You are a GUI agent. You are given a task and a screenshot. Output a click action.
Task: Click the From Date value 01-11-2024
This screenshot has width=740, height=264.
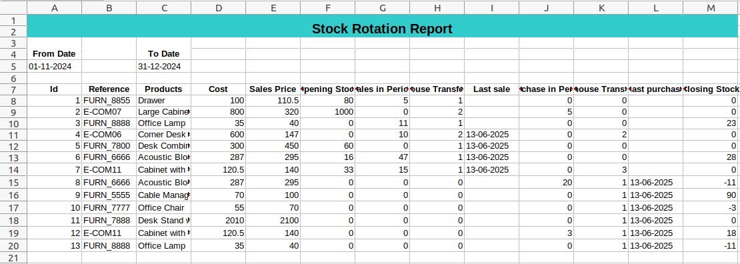[x=54, y=67]
